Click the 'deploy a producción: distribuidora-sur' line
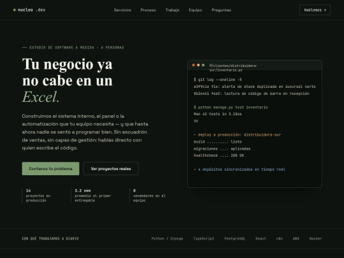 pyautogui.click(x=238, y=134)
